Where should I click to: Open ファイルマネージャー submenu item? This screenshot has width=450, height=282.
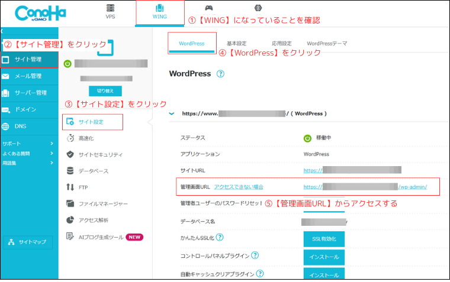tap(103, 204)
